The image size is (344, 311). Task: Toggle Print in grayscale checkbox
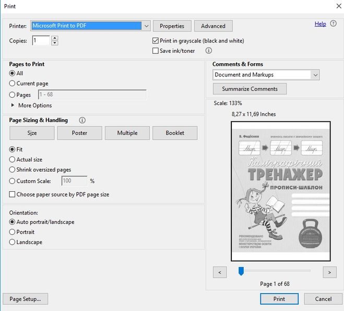[x=155, y=41]
